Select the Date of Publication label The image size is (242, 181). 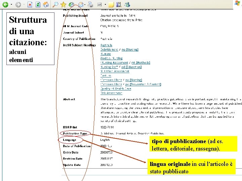pos(77,146)
